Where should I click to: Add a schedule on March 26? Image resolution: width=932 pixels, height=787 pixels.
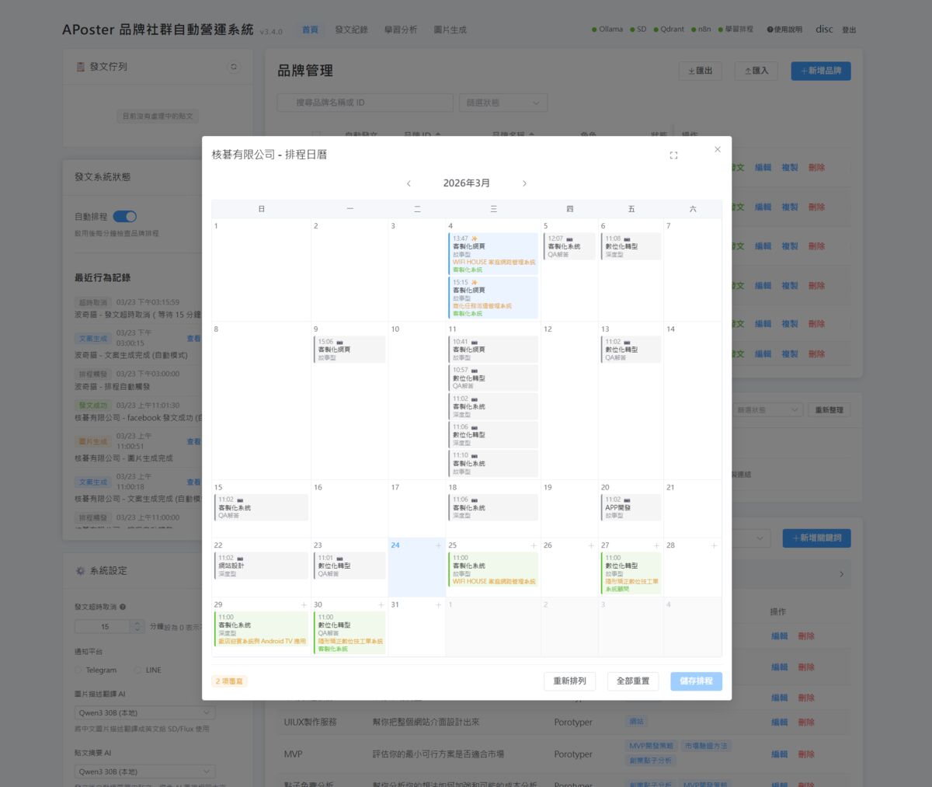(x=591, y=545)
